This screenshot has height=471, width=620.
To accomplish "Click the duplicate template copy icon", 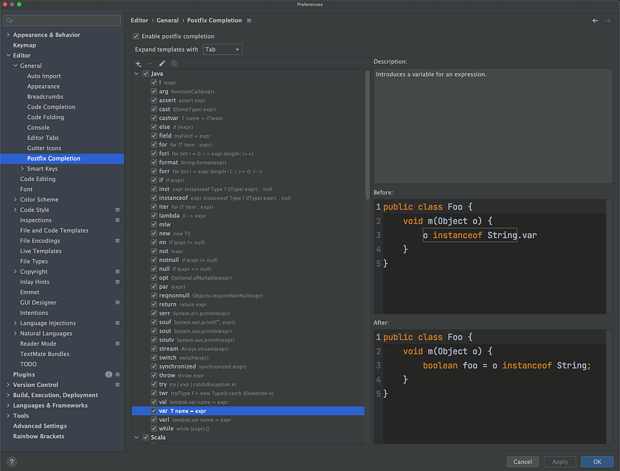I will pos(174,63).
